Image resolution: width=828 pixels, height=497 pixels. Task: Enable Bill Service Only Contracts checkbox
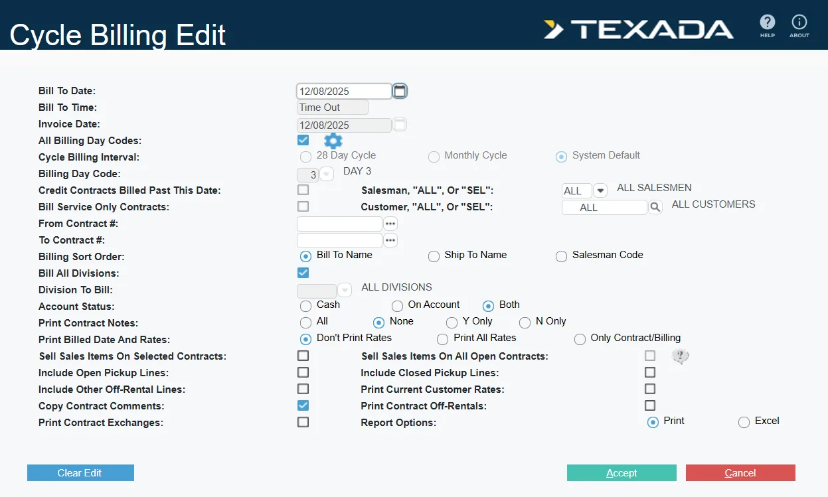pyautogui.click(x=303, y=206)
